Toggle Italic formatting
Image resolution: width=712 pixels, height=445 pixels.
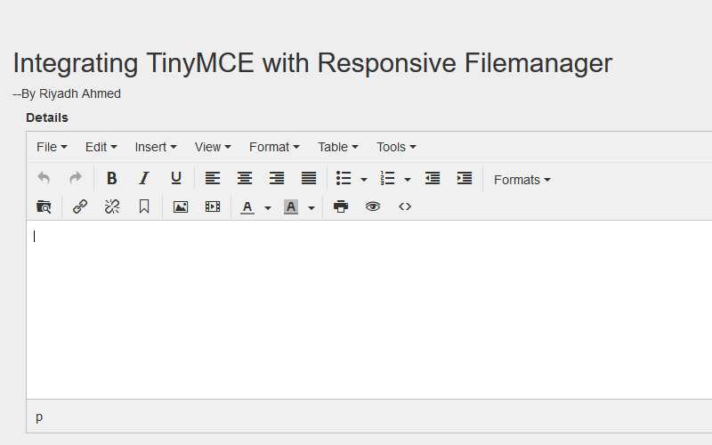[144, 179]
